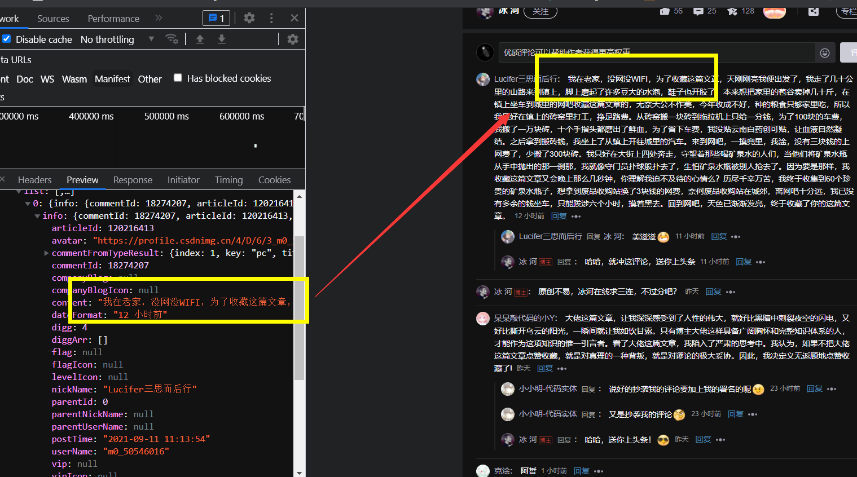
Task: Collapse the info object in the Preview tree
Action: click(x=37, y=215)
